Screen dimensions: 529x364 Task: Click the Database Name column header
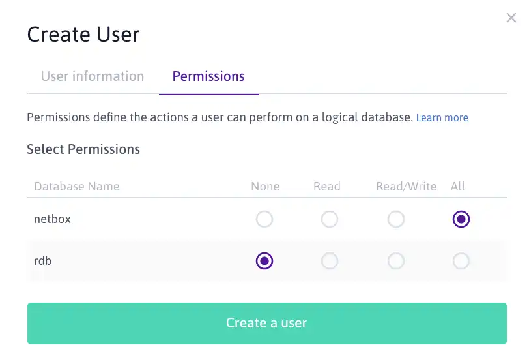[x=77, y=187]
